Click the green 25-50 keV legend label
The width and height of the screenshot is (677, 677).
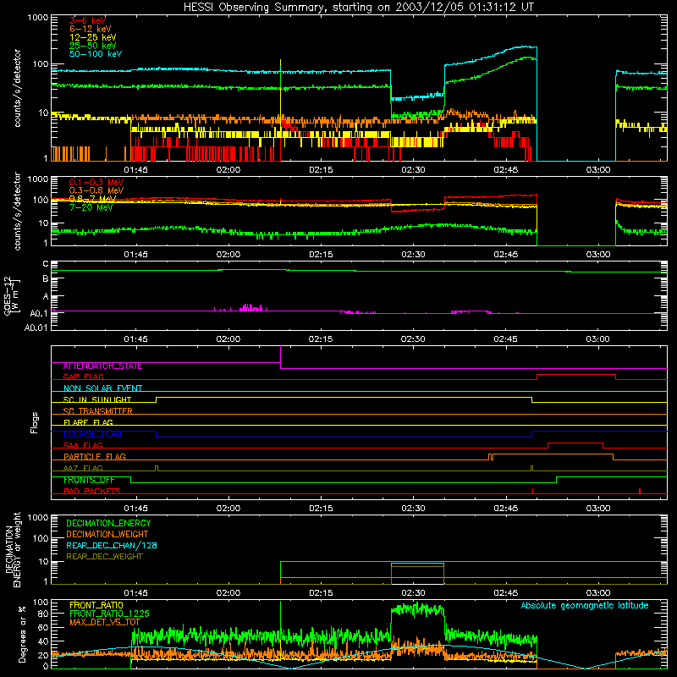(92, 46)
